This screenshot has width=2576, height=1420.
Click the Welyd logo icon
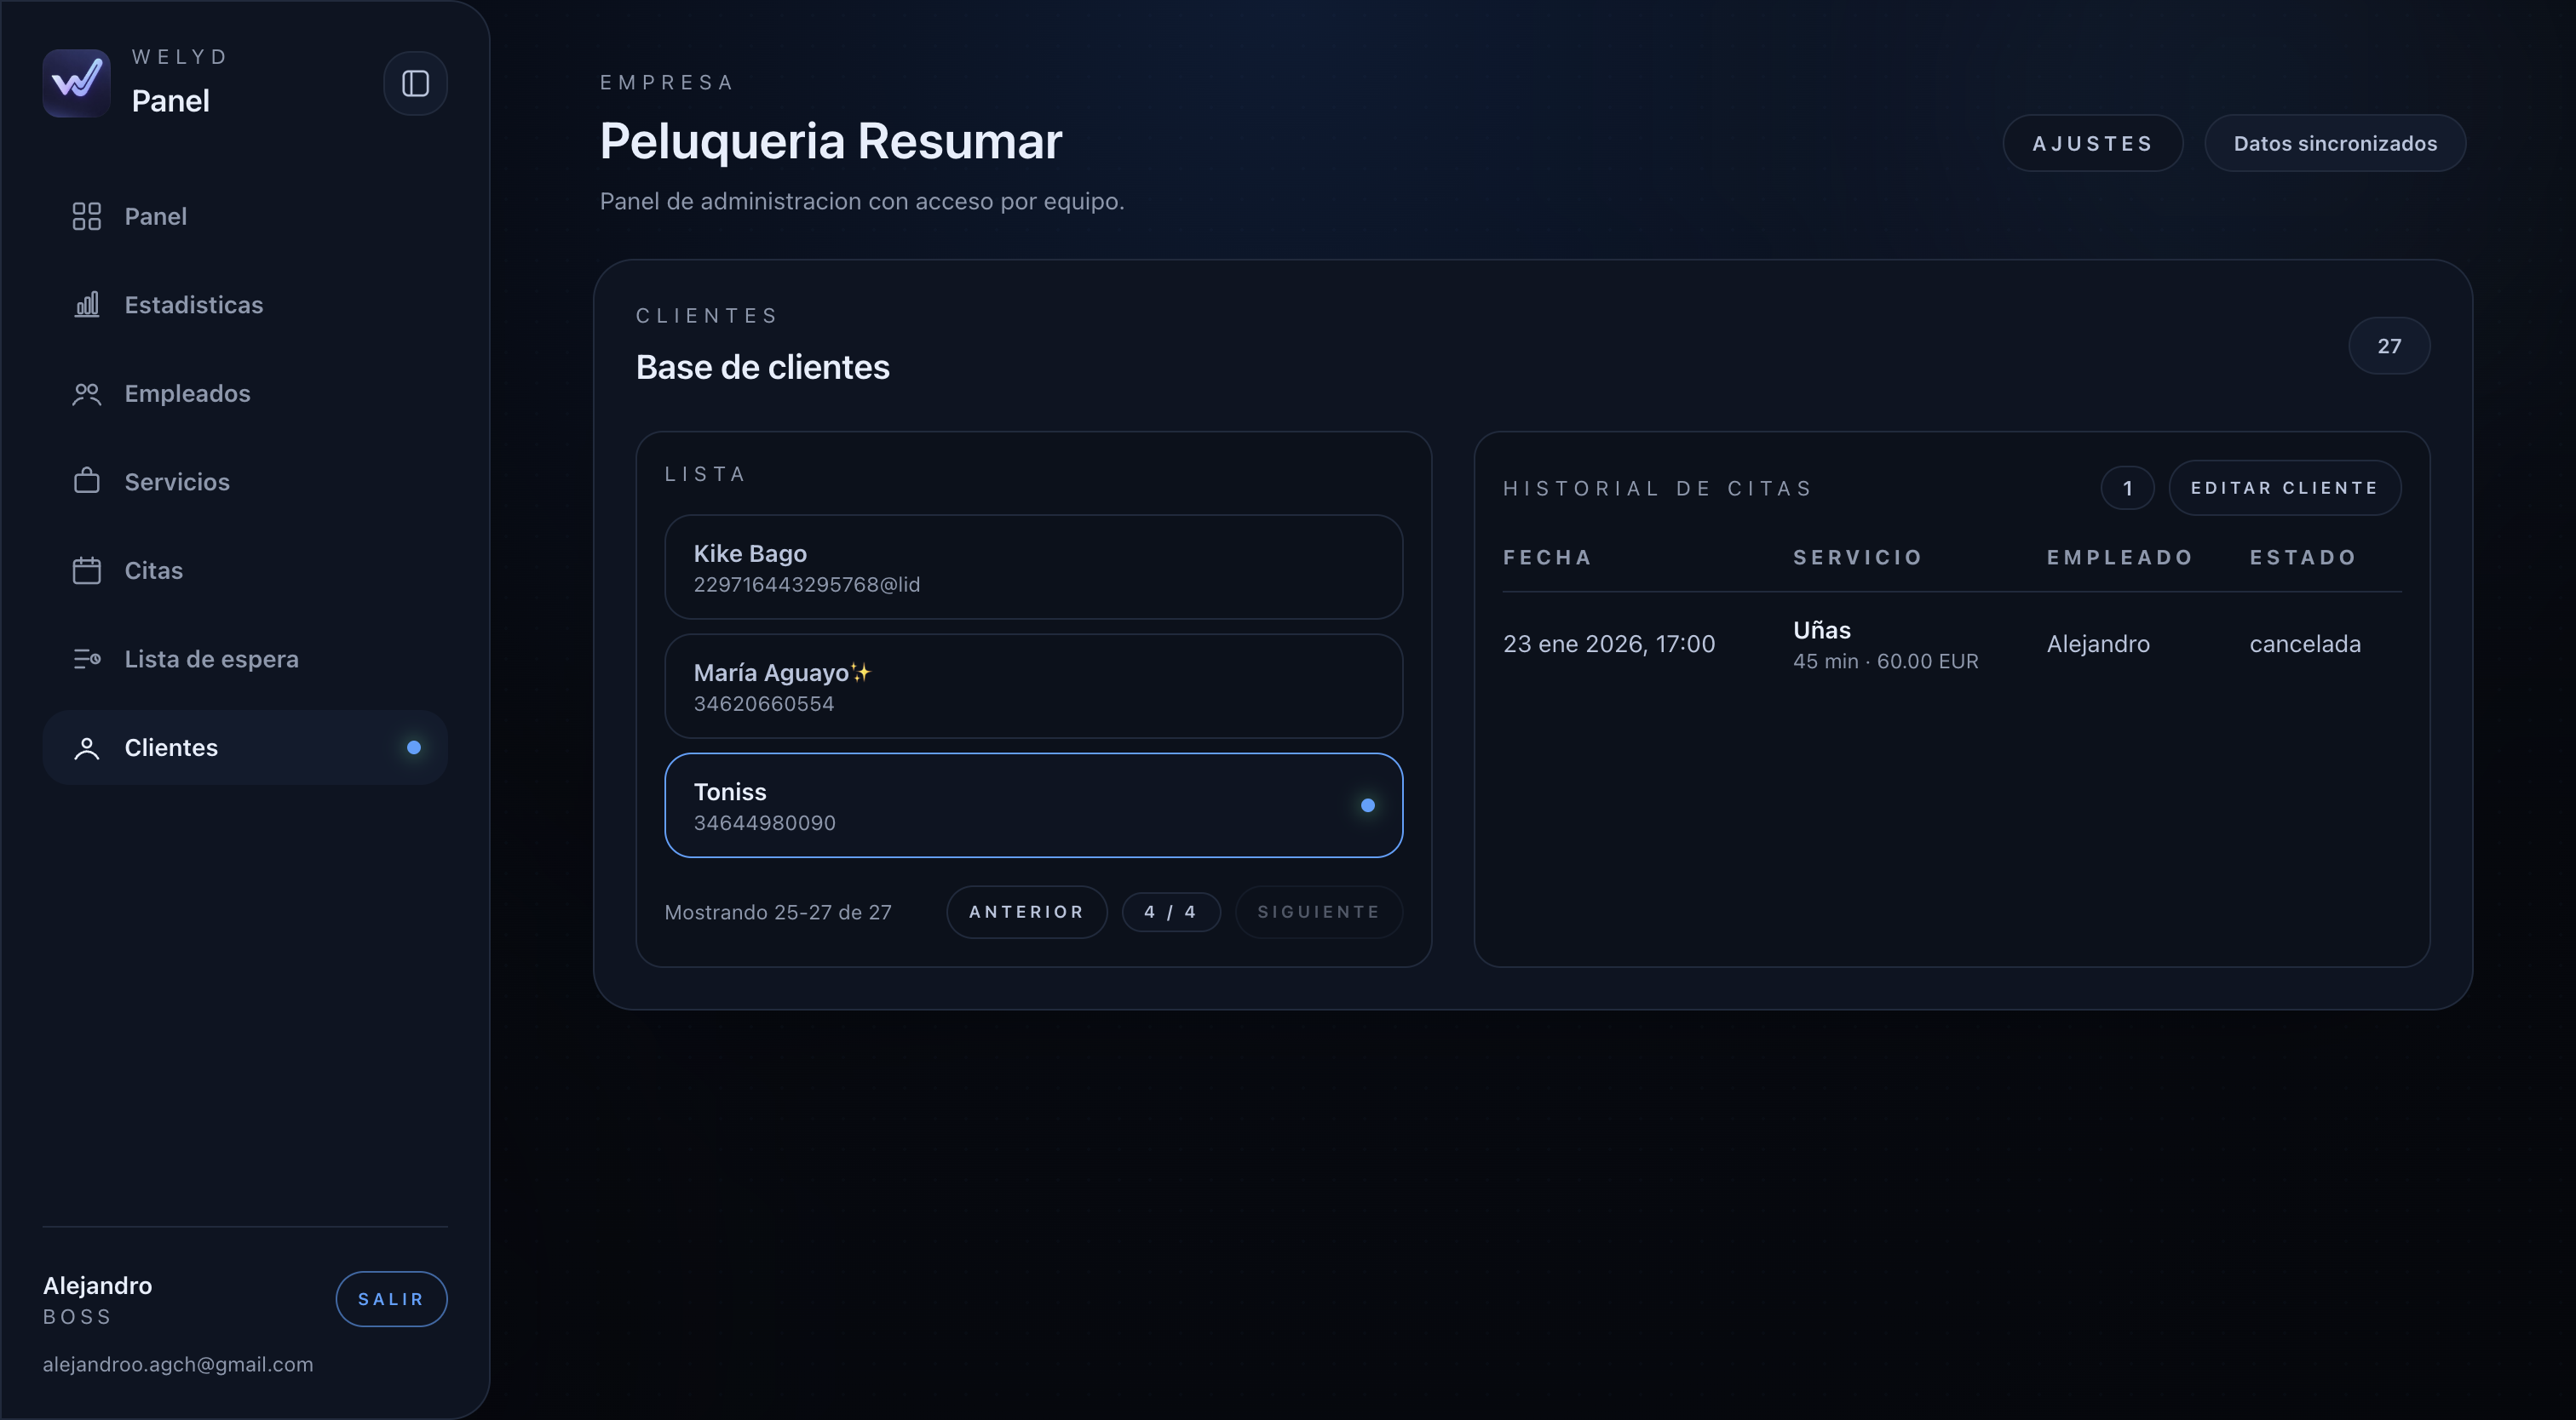(77, 83)
